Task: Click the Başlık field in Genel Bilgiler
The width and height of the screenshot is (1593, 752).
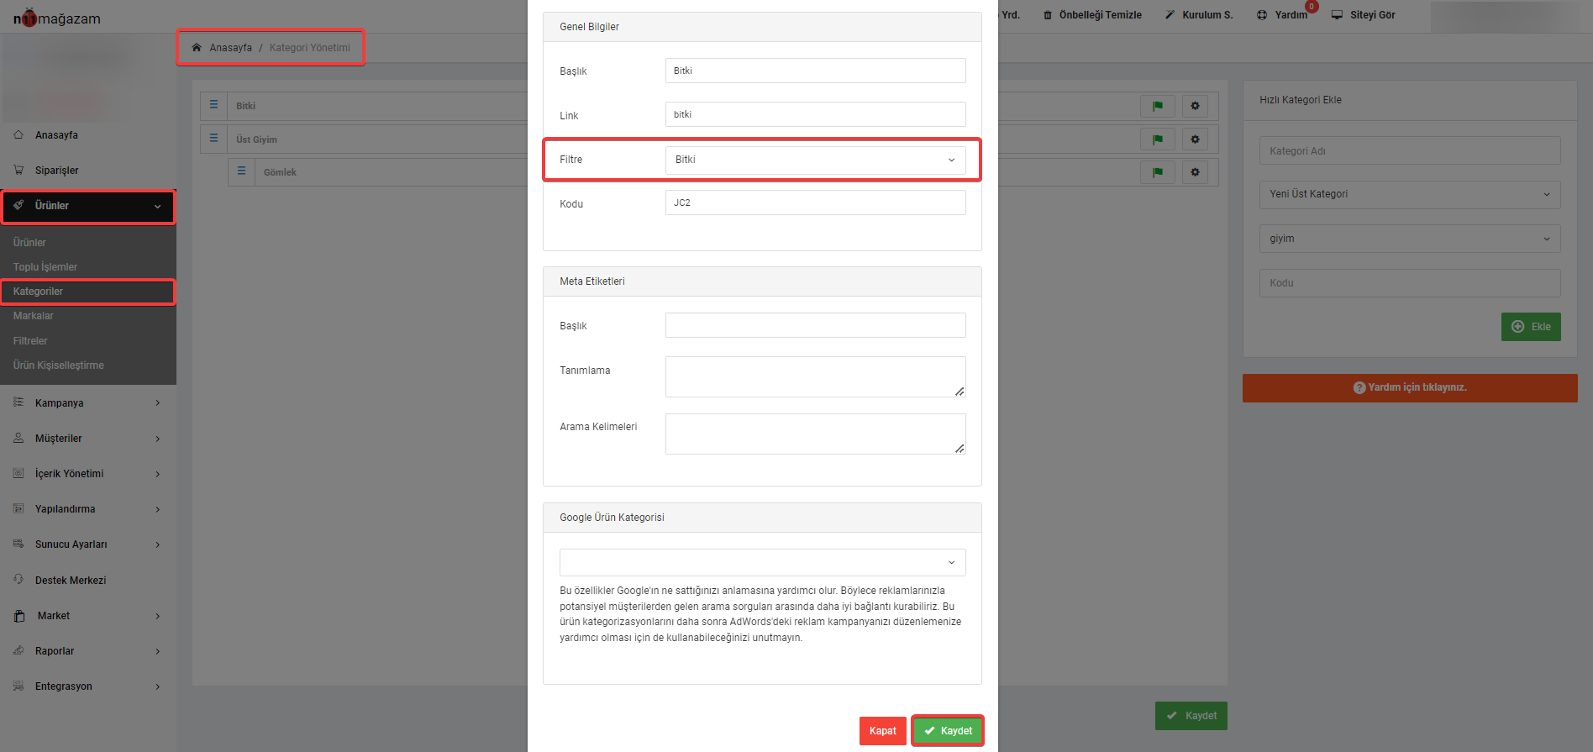Action: (x=815, y=71)
